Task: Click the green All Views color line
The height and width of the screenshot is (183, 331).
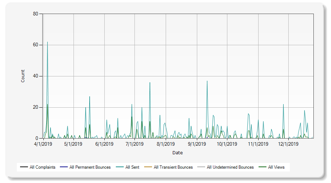Action: [263, 167]
